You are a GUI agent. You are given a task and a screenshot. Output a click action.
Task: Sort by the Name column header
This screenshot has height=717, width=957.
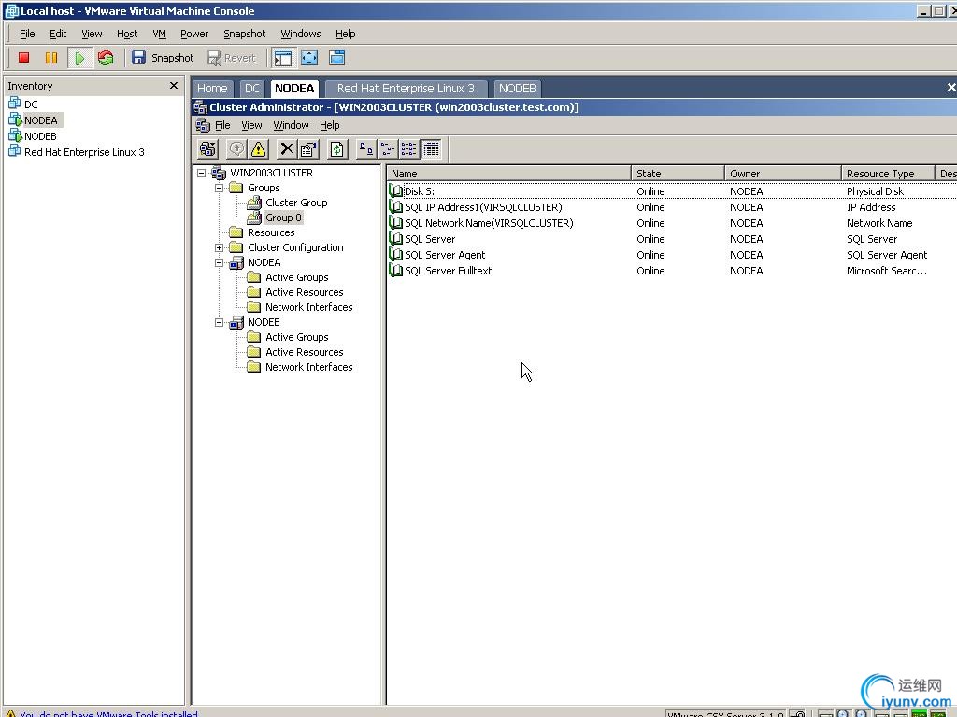(509, 174)
